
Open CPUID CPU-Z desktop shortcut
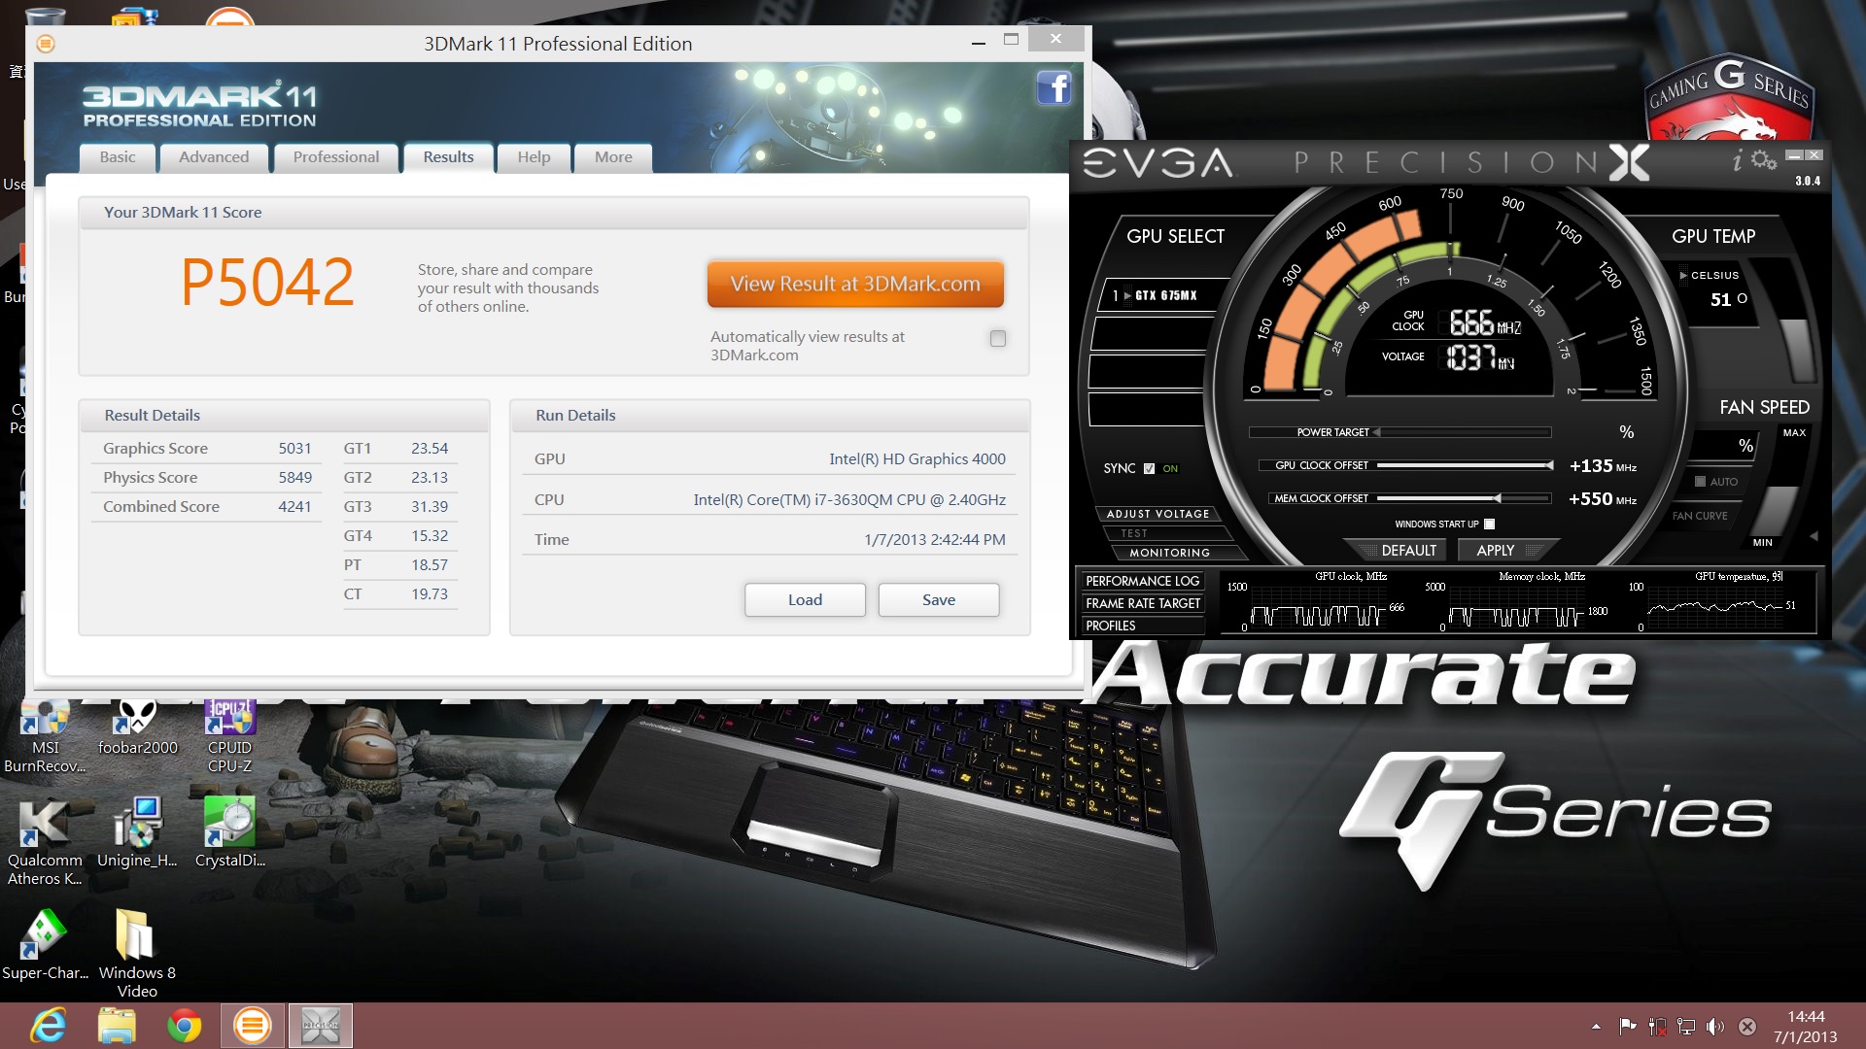click(x=229, y=736)
